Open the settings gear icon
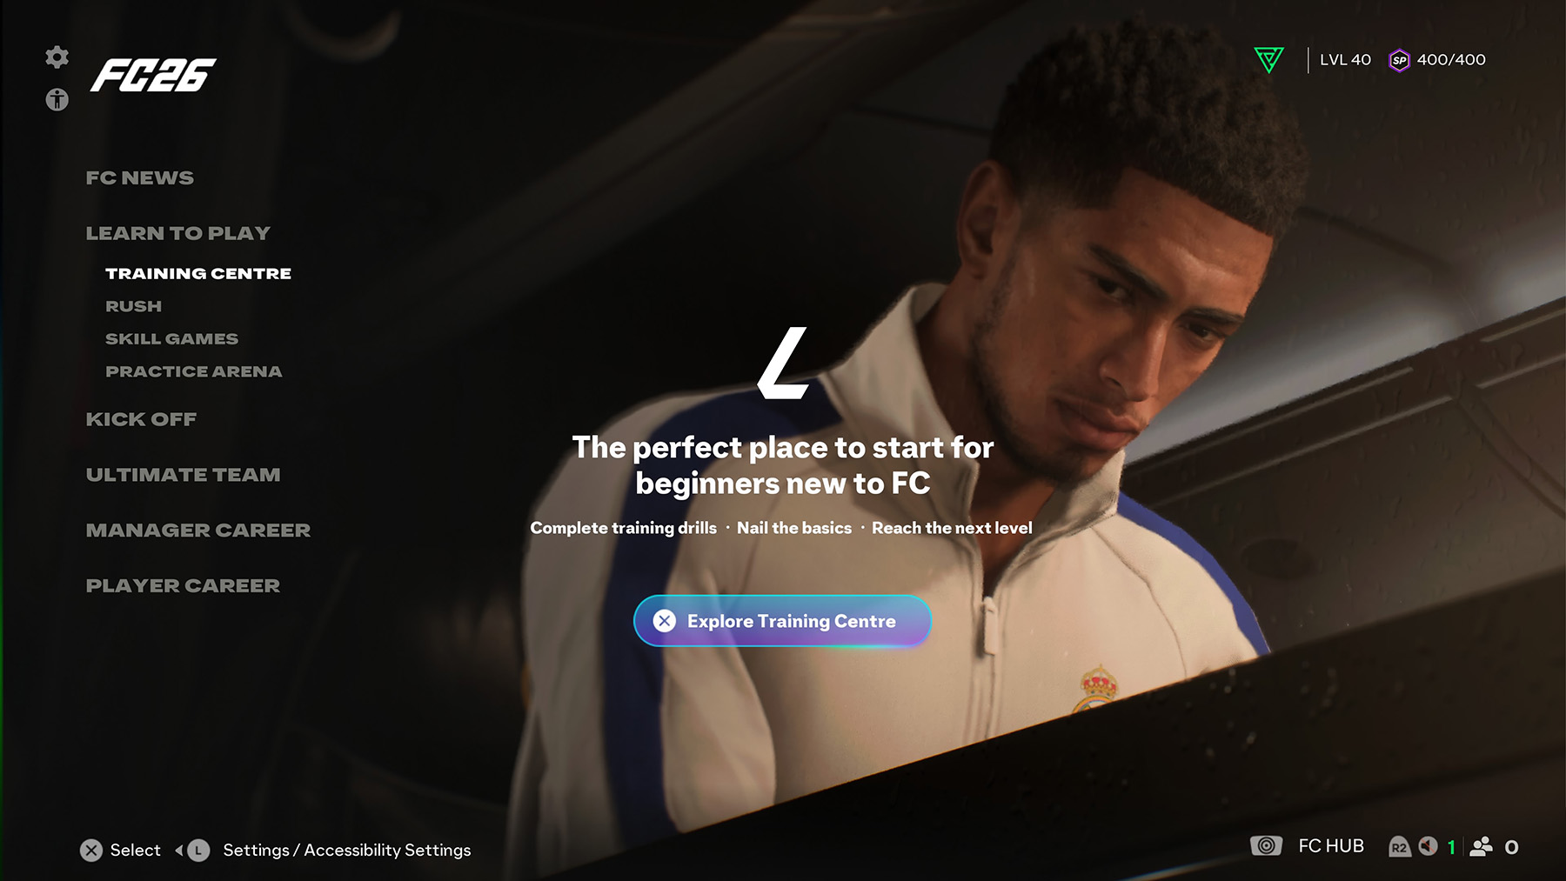 57,57
